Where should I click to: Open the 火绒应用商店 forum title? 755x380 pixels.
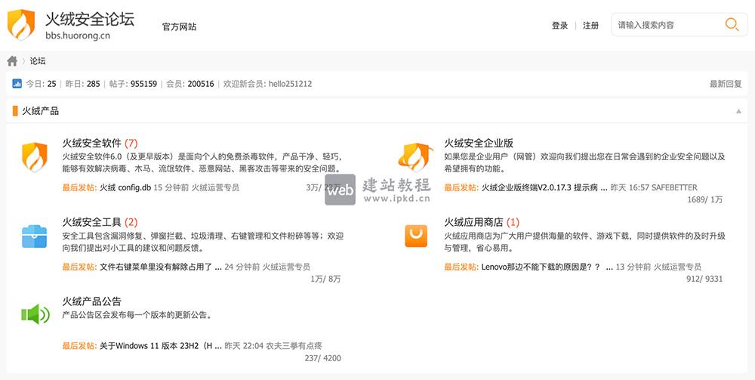pos(474,222)
